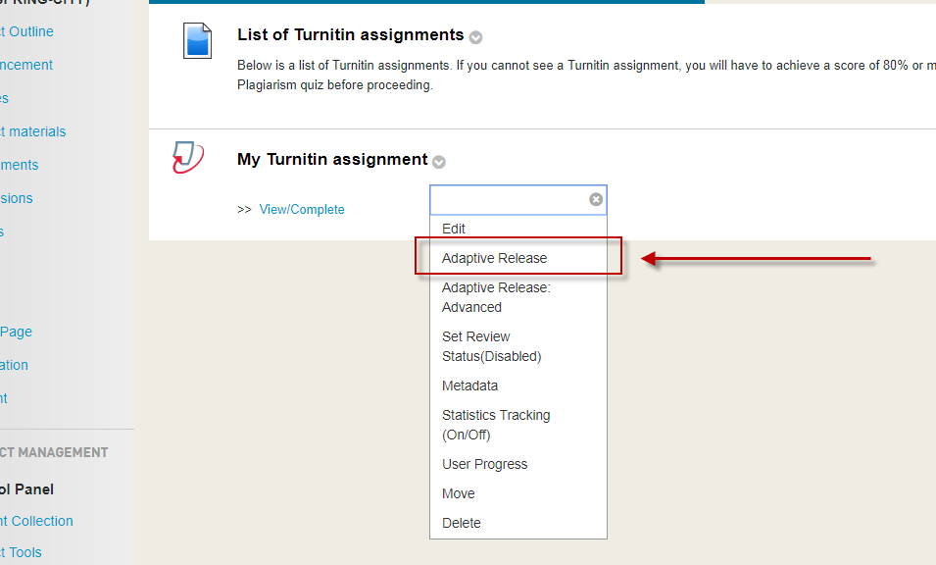Screen dimensions: 936x565
Task: Toggle Statistics Tracking (On/Off)
Action: coord(495,425)
